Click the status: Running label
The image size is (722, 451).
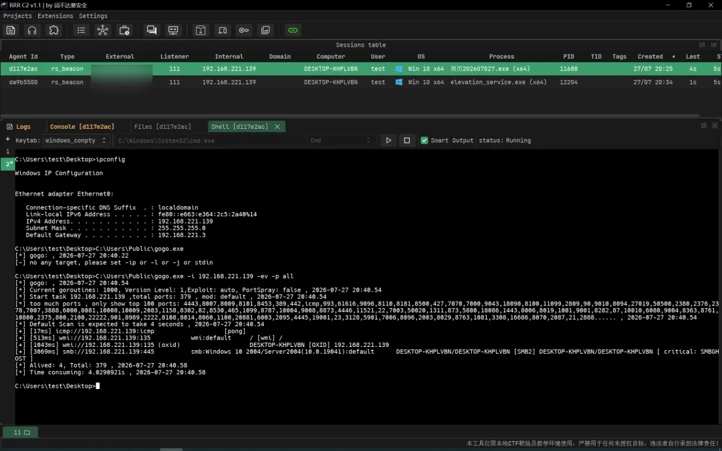(x=505, y=140)
